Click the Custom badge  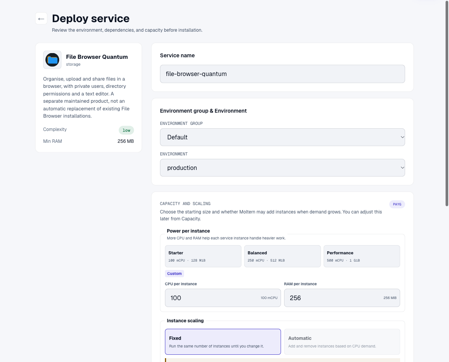pos(174,273)
